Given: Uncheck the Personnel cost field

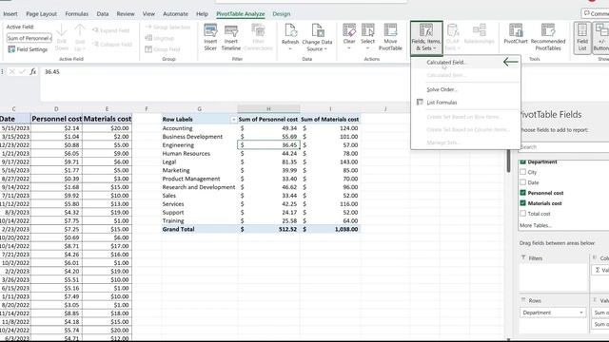Looking at the screenshot, I should pos(522,193).
